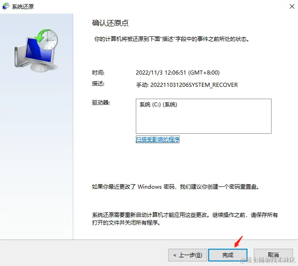
Task: Click the 描述 label
Action: (x=98, y=83)
